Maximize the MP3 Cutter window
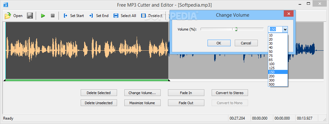This screenshot has height=124, width=329. [x=308, y=4]
